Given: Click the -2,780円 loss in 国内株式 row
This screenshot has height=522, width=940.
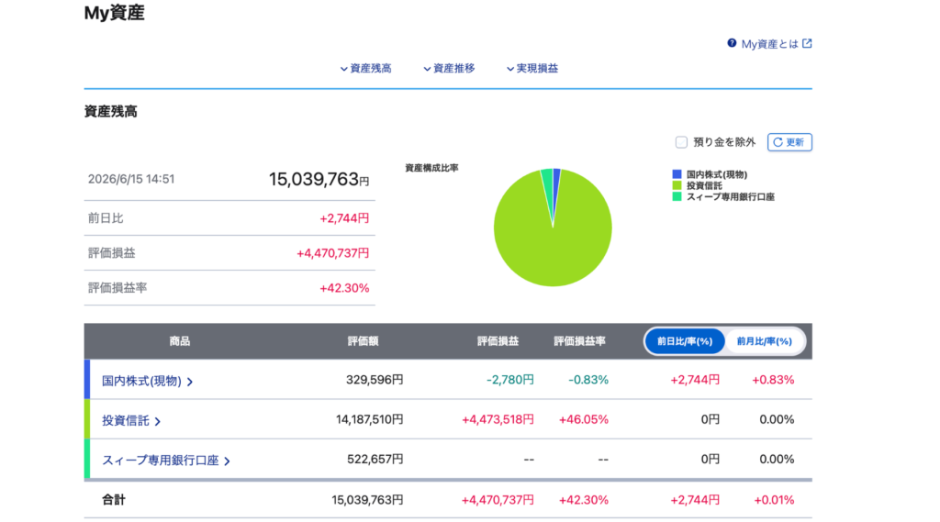Looking at the screenshot, I should point(510,380).
